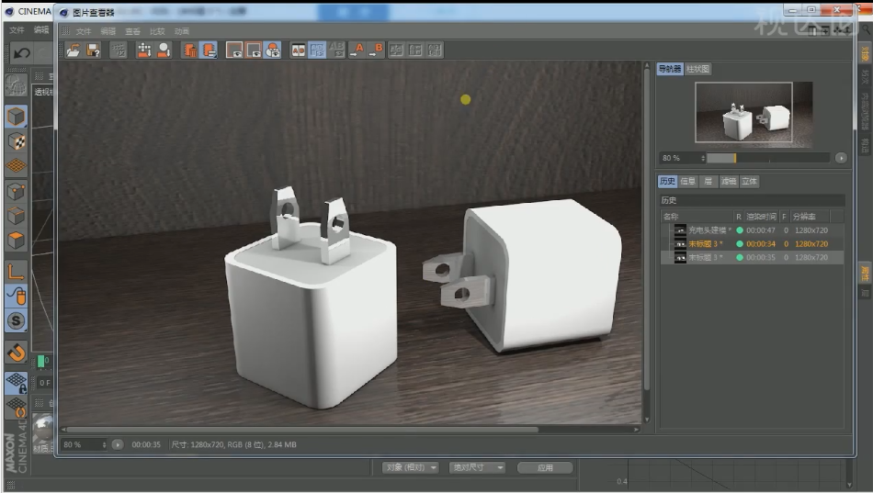Stop rendering using the dotted grid icon
The image size is (873, 493).
pyautogui.click(x=119, y=50)
